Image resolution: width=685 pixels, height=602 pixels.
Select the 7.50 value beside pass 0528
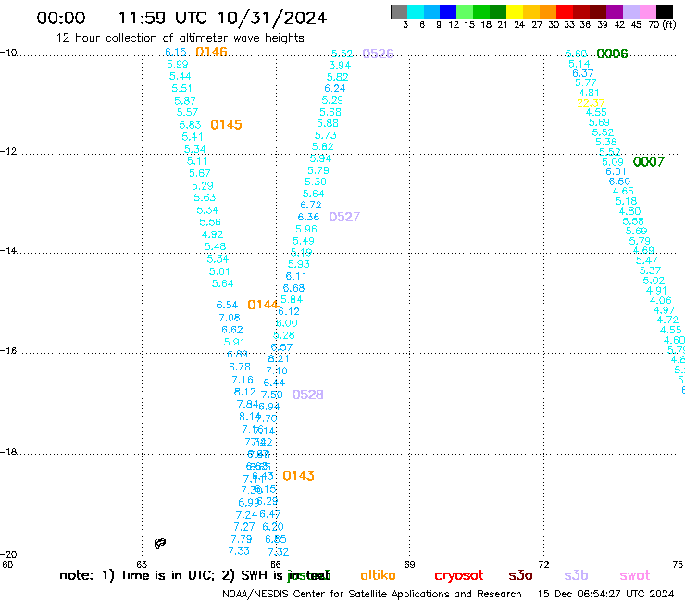click(x=272, y=395)
